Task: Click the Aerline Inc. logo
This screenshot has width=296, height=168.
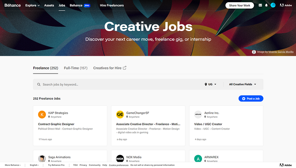Action: coord(198,114)
